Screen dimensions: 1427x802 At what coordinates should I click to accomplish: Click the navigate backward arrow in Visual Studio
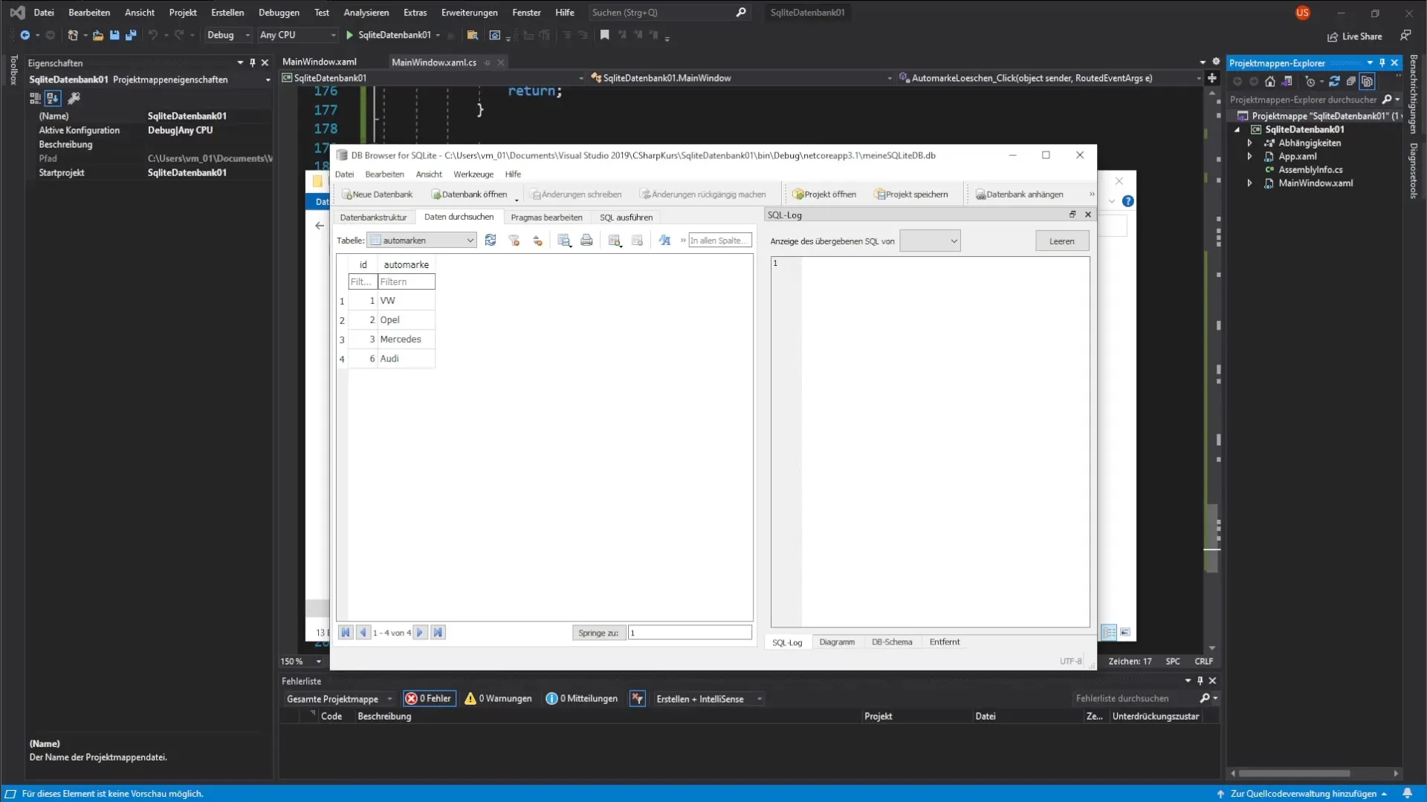pyautogui.click(x=25, y=35)
